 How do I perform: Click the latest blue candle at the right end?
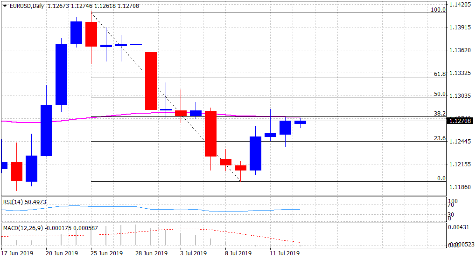pos(300,122)
